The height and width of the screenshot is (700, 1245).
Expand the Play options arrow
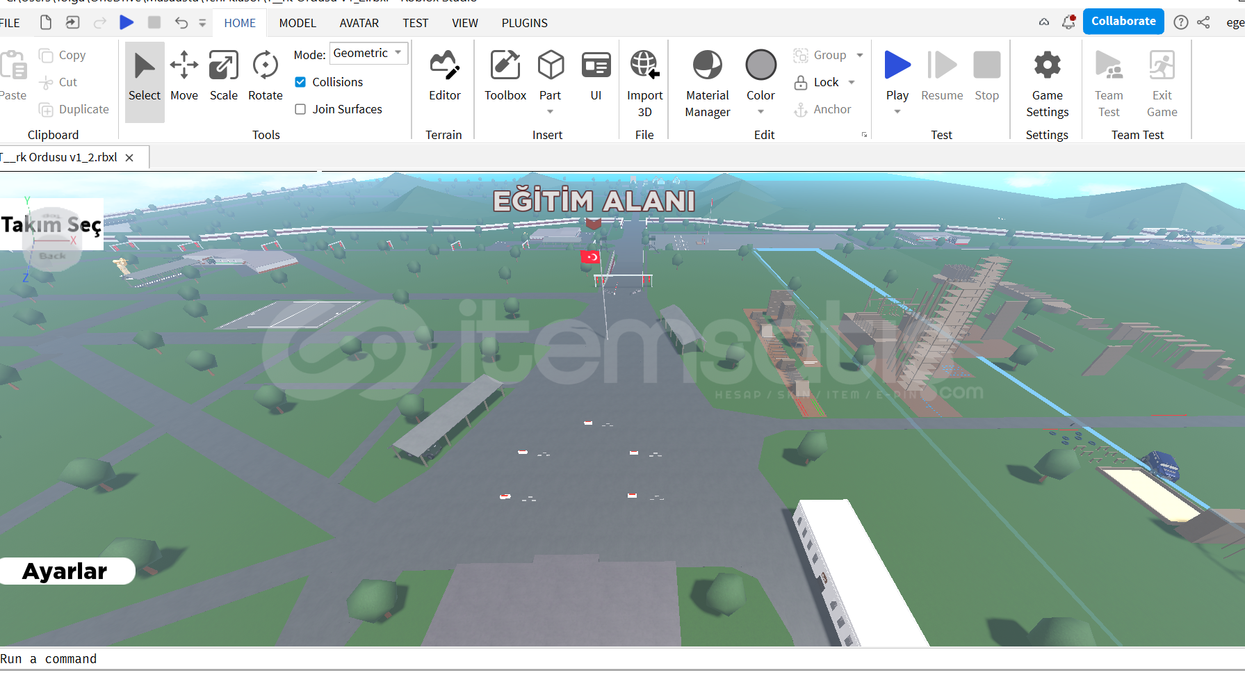click(897, 112)
